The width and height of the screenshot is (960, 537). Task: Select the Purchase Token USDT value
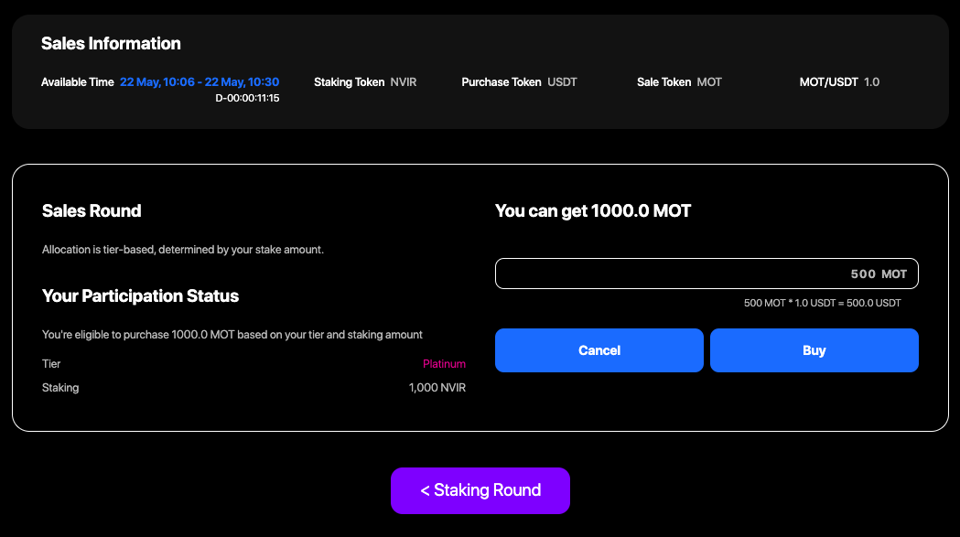click(562, 82)
